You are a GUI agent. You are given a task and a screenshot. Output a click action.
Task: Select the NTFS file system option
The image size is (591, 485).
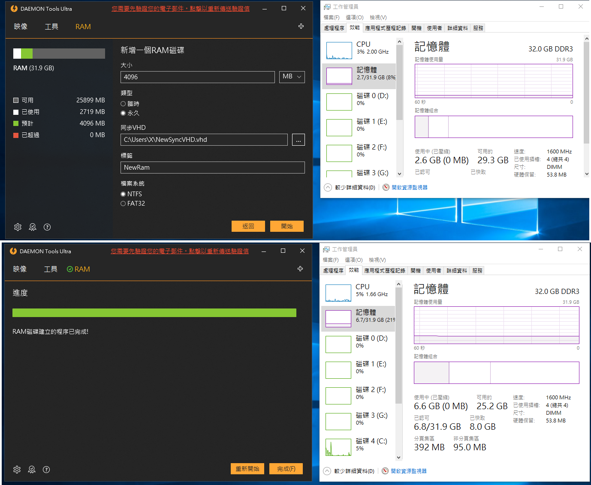coord(123,194)
